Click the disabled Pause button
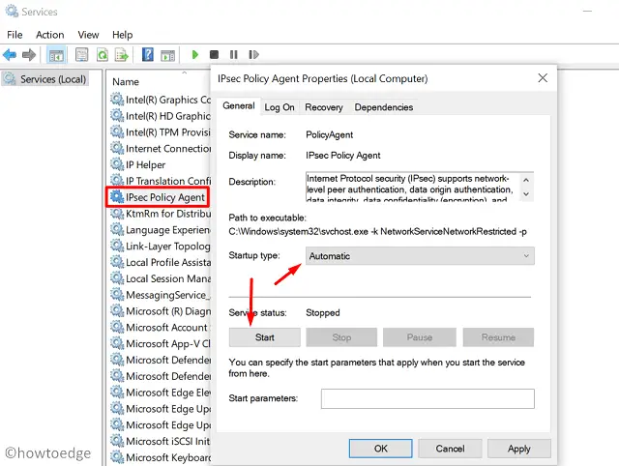619x466 pixels. point(420,337)
